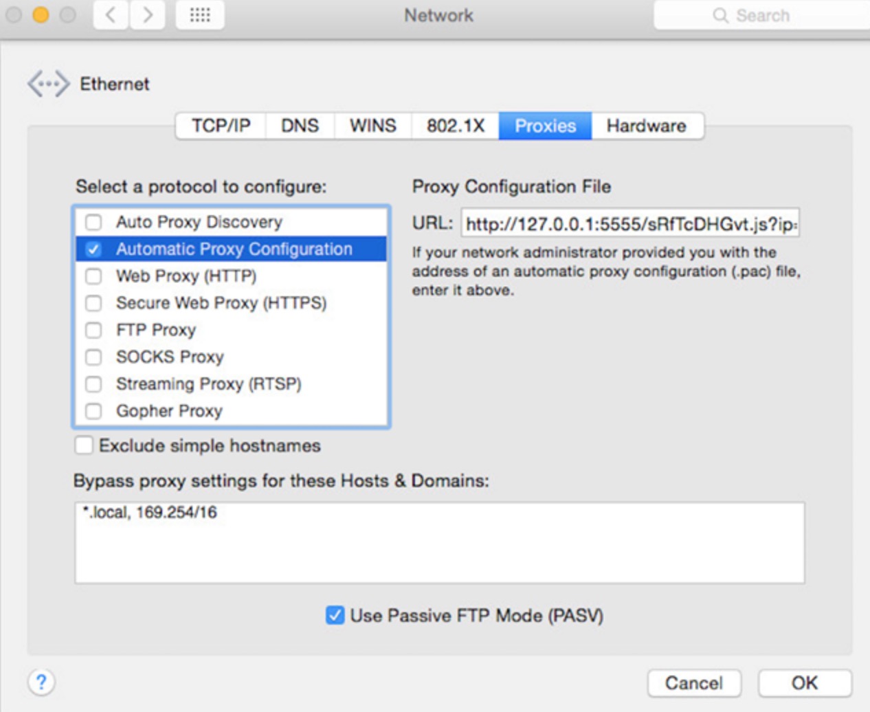
Task: Switch to the TCP/IP tab
Action: [x=221, y=126]
